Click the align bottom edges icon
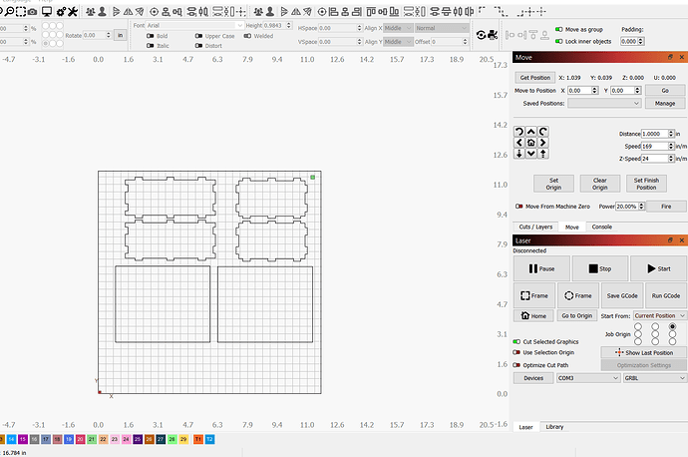Image resolution: width=688 pixels, height=457 pixels. (394, 12)
